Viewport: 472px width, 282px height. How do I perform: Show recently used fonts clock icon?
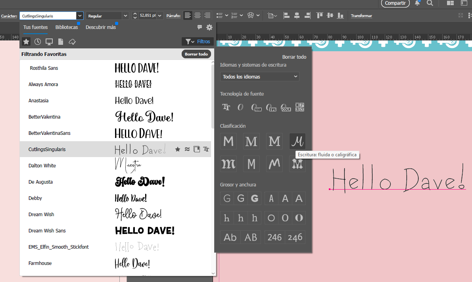point(38,42)
